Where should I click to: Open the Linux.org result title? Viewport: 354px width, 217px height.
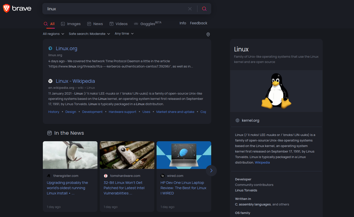[x=66, y=48]
